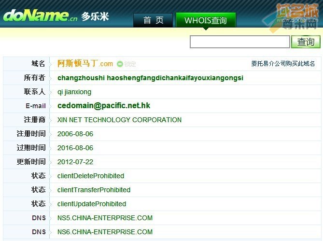Click registrar XIN NET TECHNOLOGY CORPORATION
The width and height of the screenshot is (323, 241).
pyautogui.click(x=119, y=120)
